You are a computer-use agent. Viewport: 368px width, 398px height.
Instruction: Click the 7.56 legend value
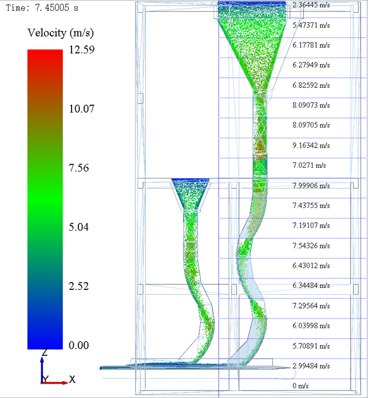coord(79,168)
